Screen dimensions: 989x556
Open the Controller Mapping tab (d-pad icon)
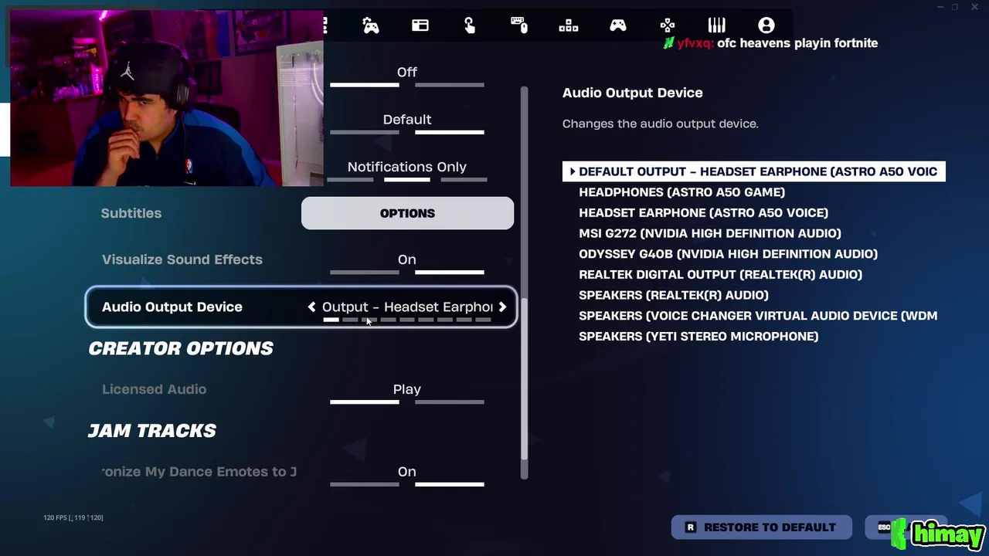[x=668, y=25]
